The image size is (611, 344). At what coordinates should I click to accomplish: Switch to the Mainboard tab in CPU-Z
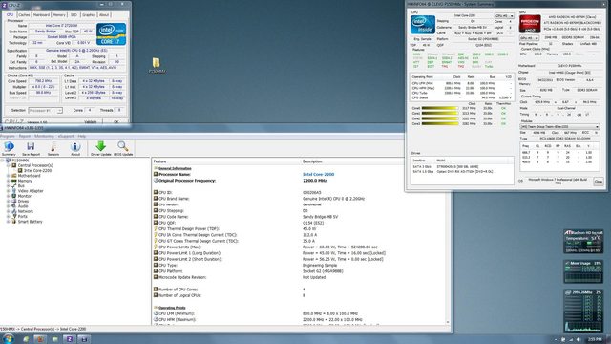pos(41,15)
